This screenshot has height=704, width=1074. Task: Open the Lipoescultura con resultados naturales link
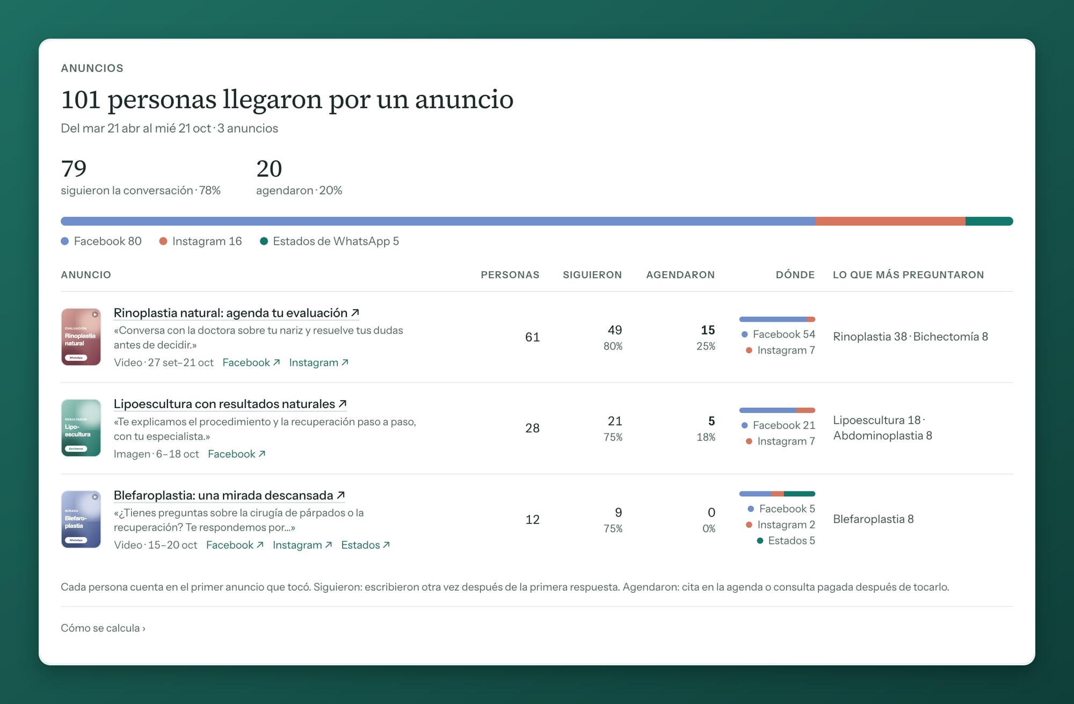click(x=230, y=404)
